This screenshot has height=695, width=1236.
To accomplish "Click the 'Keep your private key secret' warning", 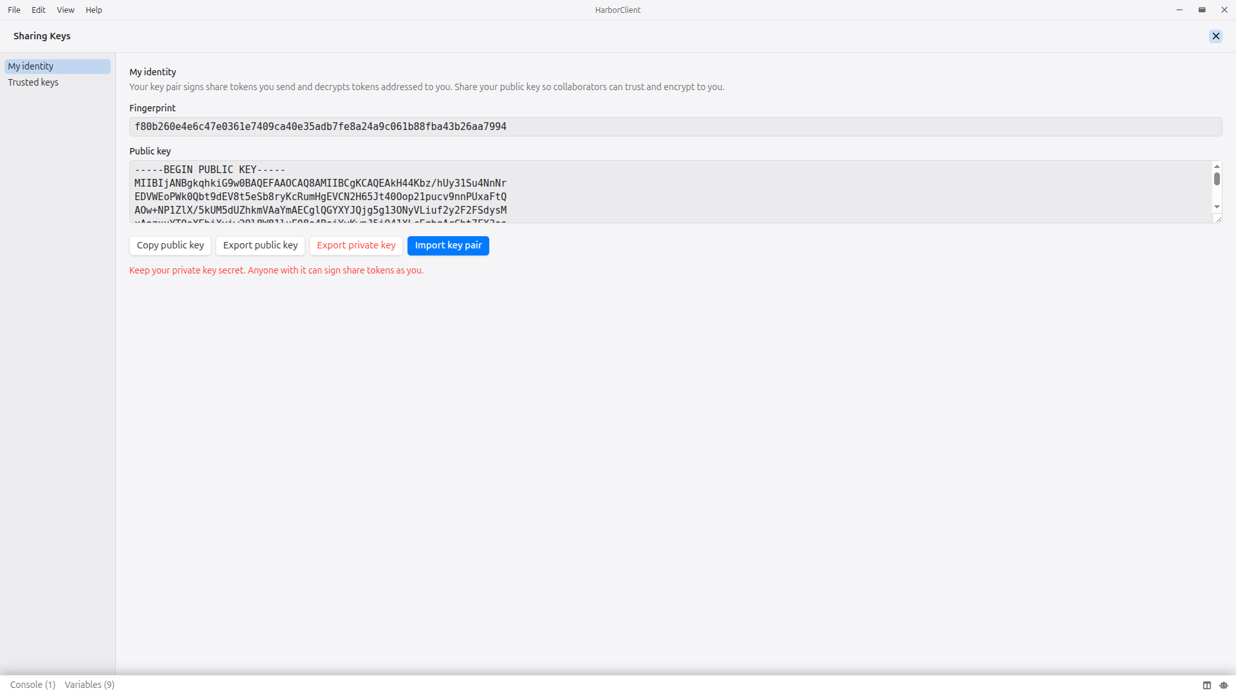I will point(276,270).
